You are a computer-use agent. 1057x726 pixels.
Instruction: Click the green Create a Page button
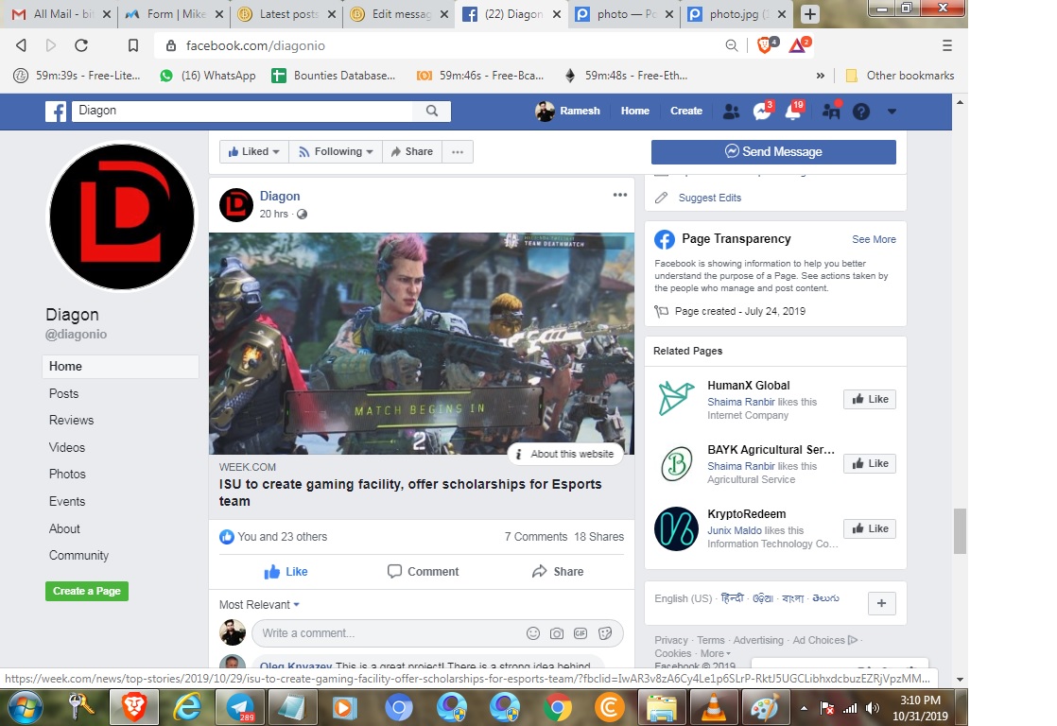(87, 591)
